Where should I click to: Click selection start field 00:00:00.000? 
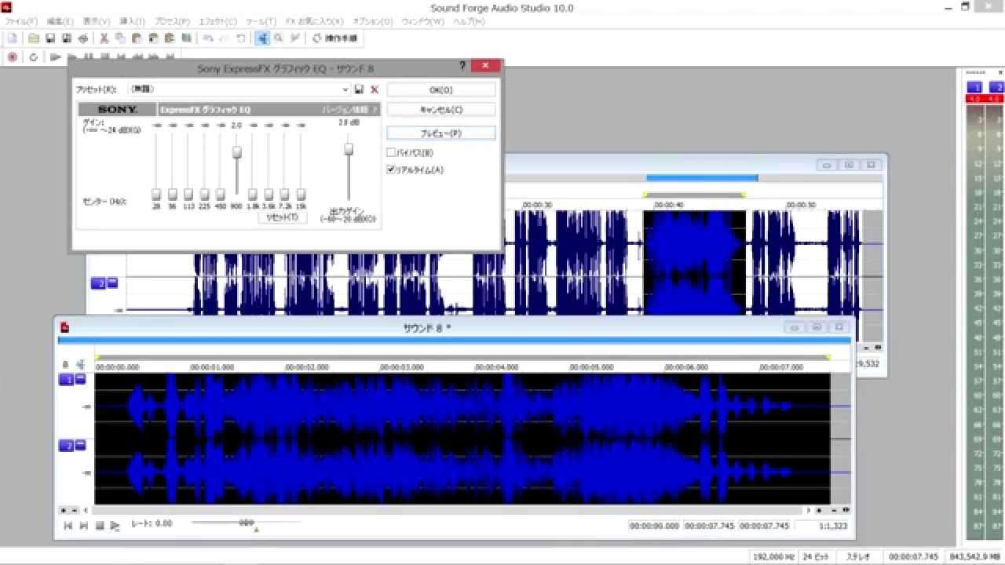pyautogui.click(x=655, y=526)
